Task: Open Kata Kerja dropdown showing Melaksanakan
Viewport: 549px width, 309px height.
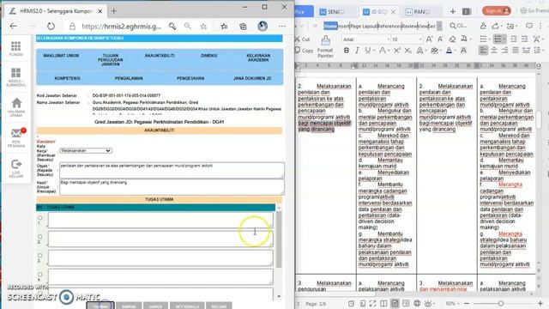Action: [86, 150]
